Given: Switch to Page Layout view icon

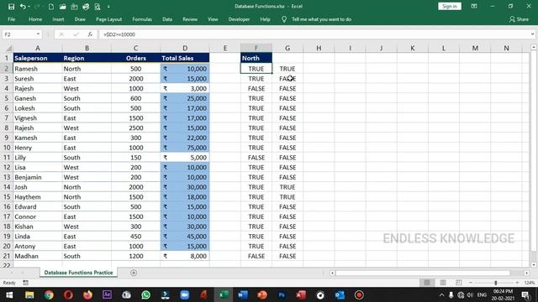Looking at the screenshot, I should tap(443, 283).
